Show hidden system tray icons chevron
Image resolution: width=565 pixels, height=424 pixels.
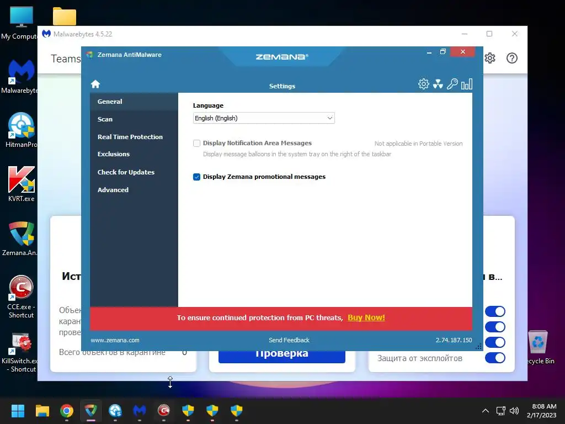(486, 411)
